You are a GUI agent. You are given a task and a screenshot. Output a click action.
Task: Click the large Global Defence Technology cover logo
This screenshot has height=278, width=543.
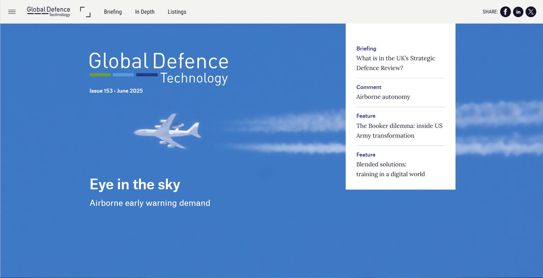[x=159, y=68]
